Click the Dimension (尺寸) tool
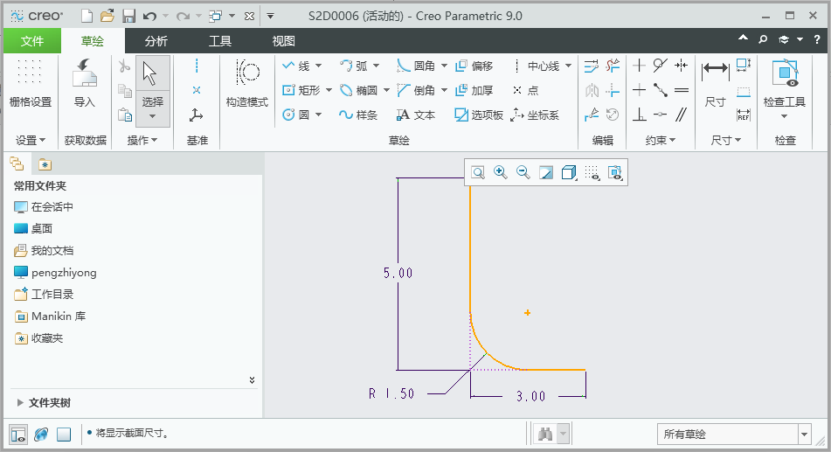The width and height of the screenshot is (831, 452). [715, 83]
